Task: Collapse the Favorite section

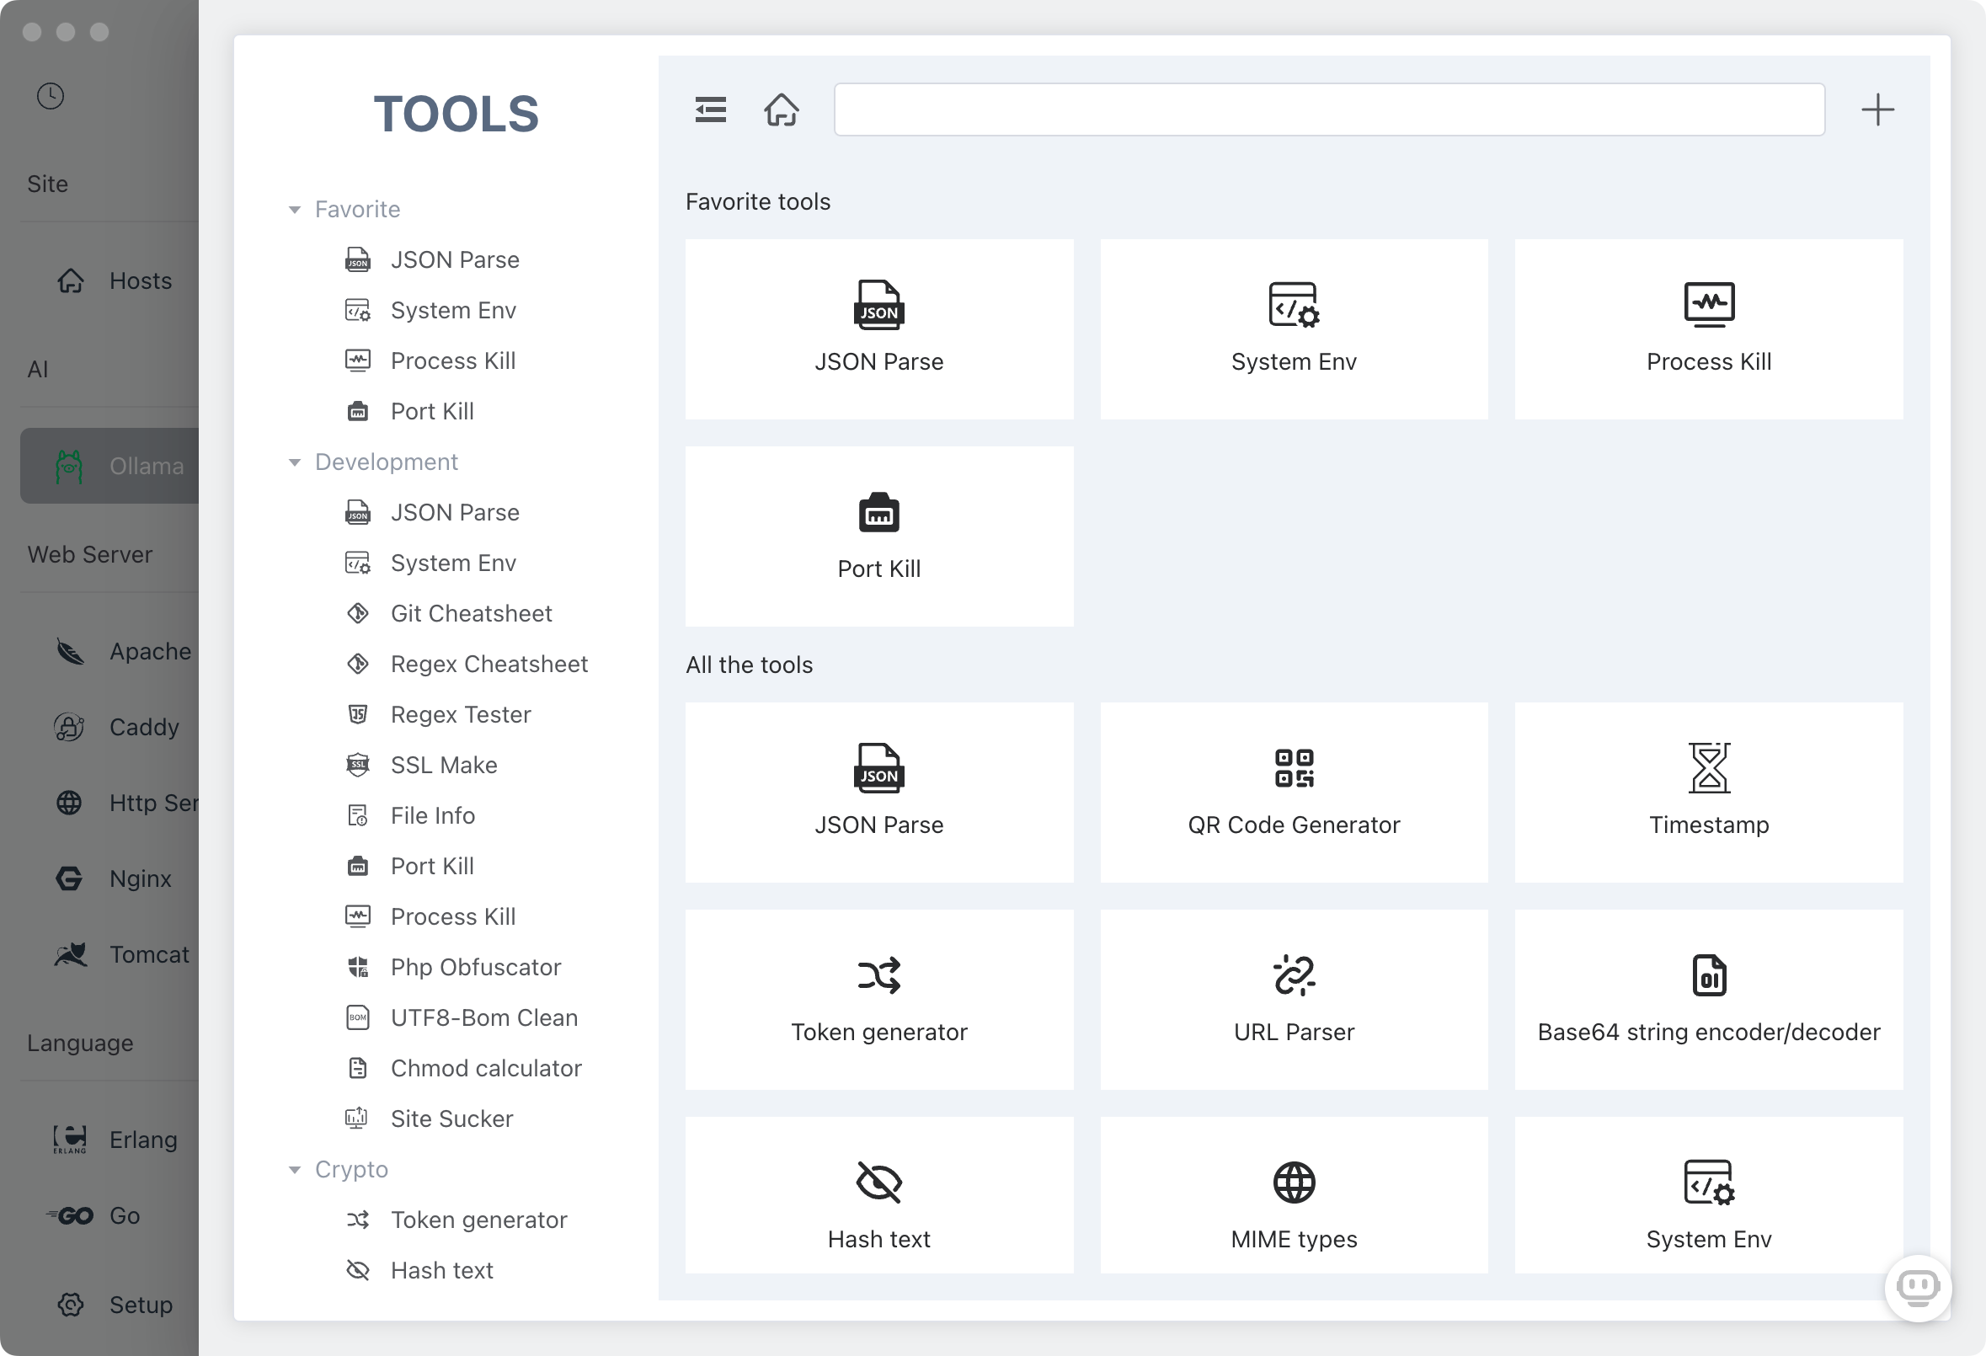Action: (x=295, y=210)
